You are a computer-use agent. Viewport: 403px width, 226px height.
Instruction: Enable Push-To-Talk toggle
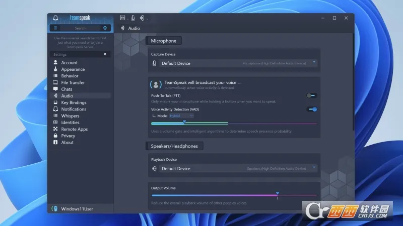312,95
